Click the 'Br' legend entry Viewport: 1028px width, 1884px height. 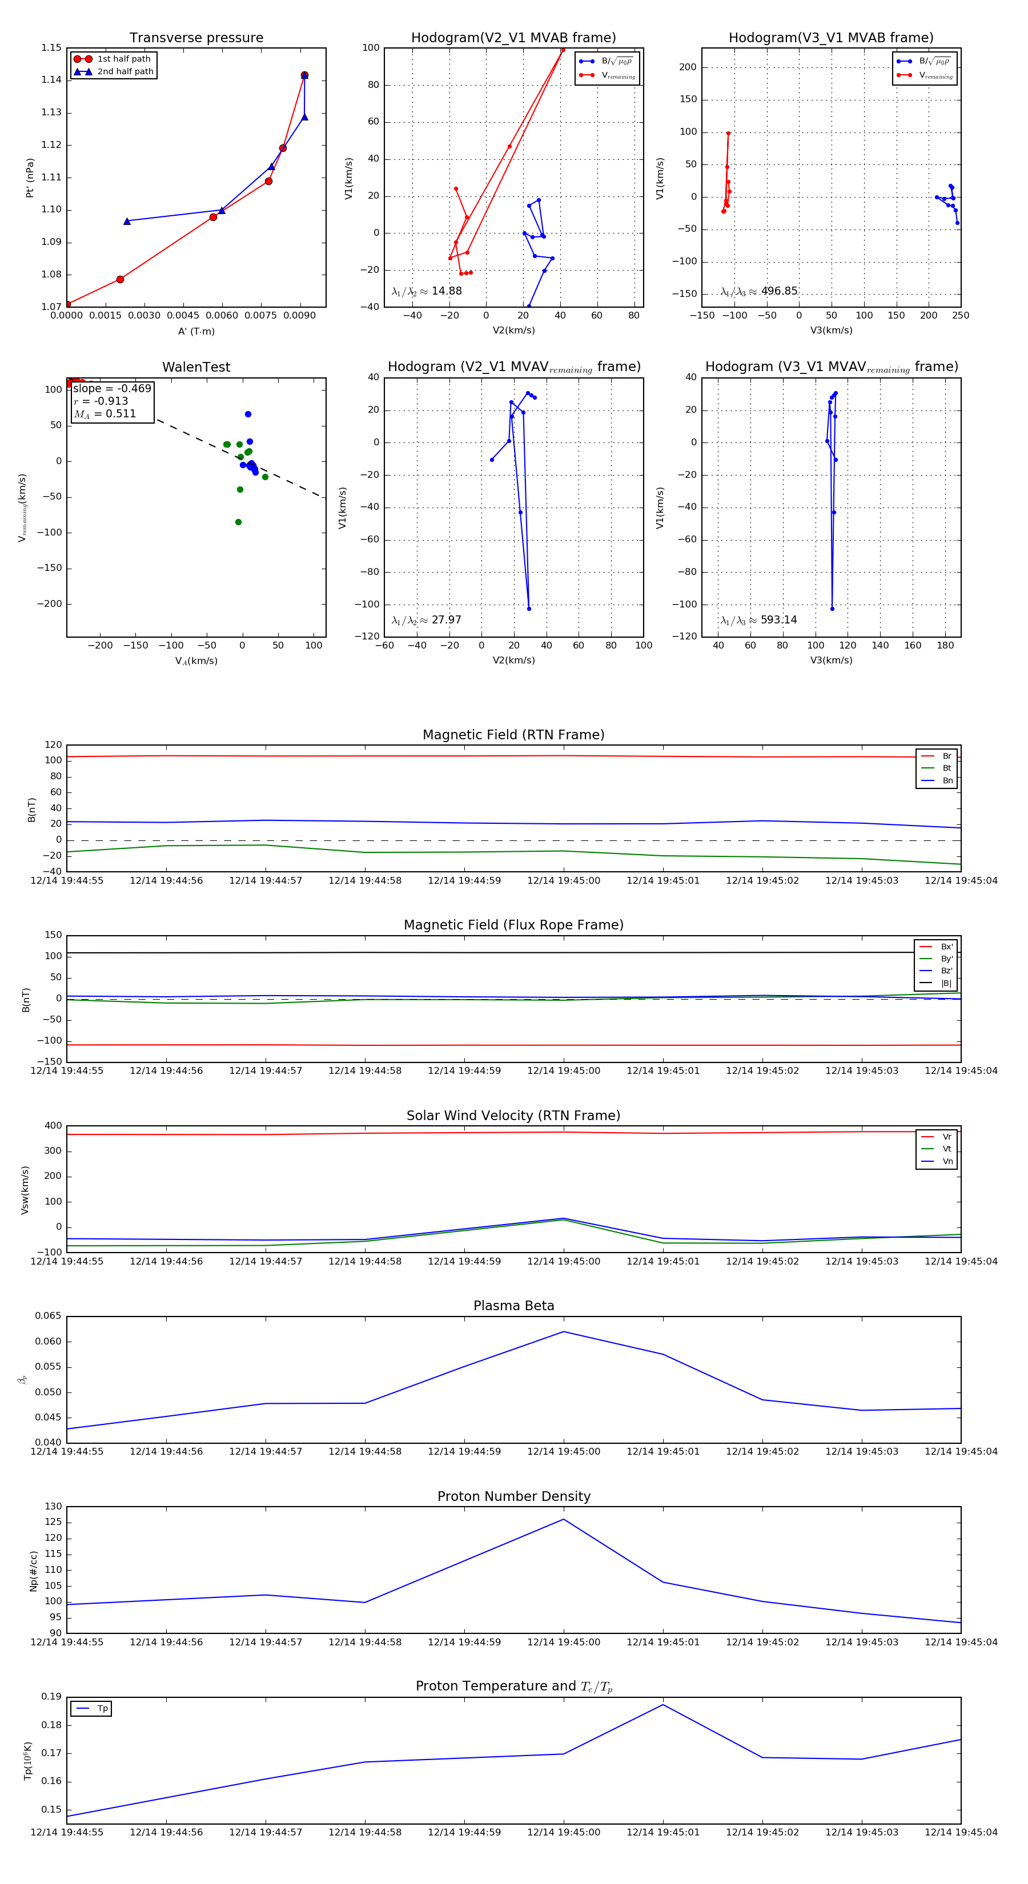pos(937,756)
